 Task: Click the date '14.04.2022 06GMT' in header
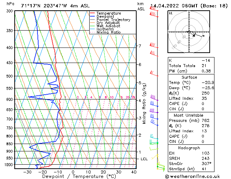point(174,6)
